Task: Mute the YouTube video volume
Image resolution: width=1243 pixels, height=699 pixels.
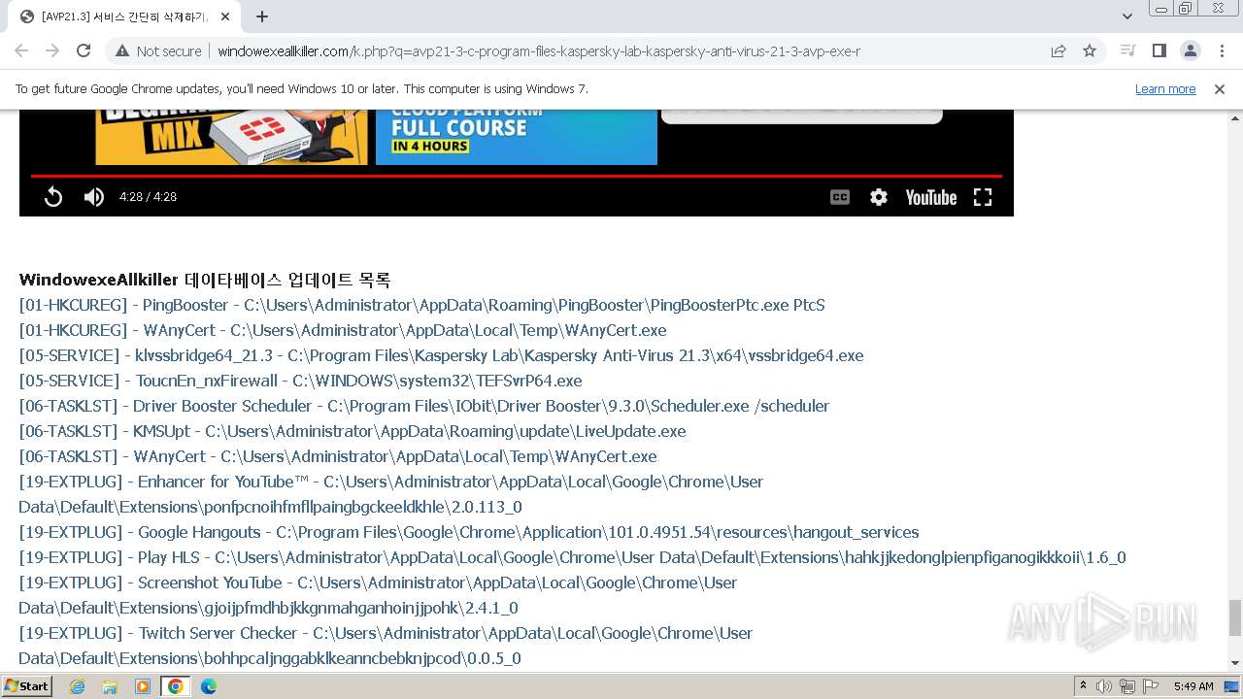Action: point(94,197)
